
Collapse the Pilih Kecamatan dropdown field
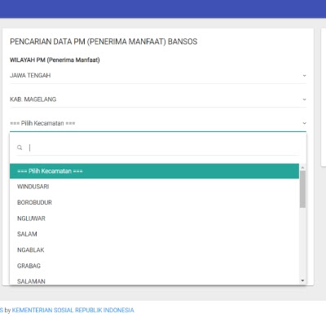tap(158, 123)
